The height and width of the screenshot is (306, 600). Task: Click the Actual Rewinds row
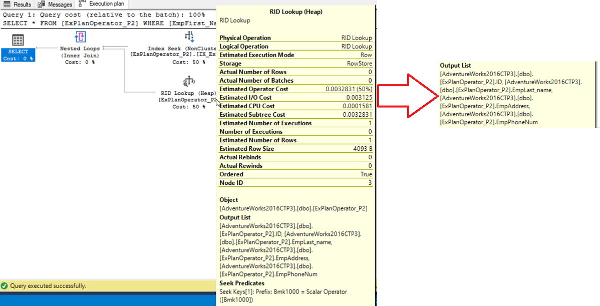tap(296, 166)
